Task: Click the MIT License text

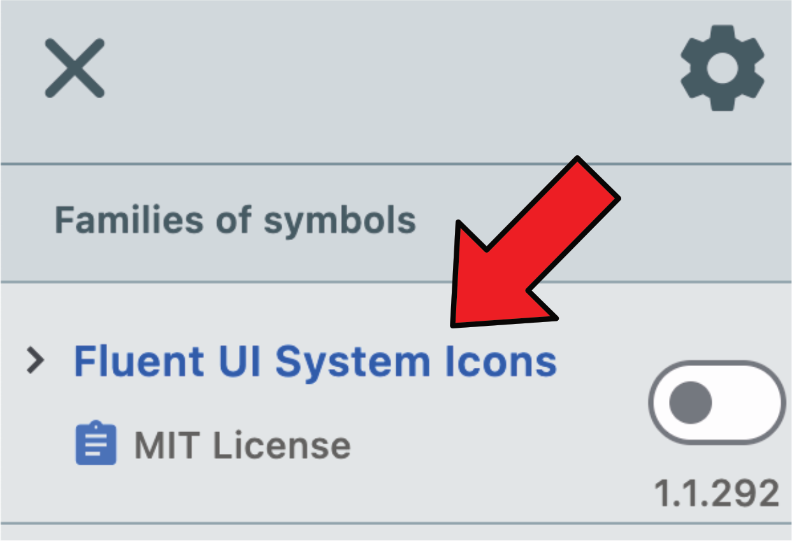Action: pos(242,445)
